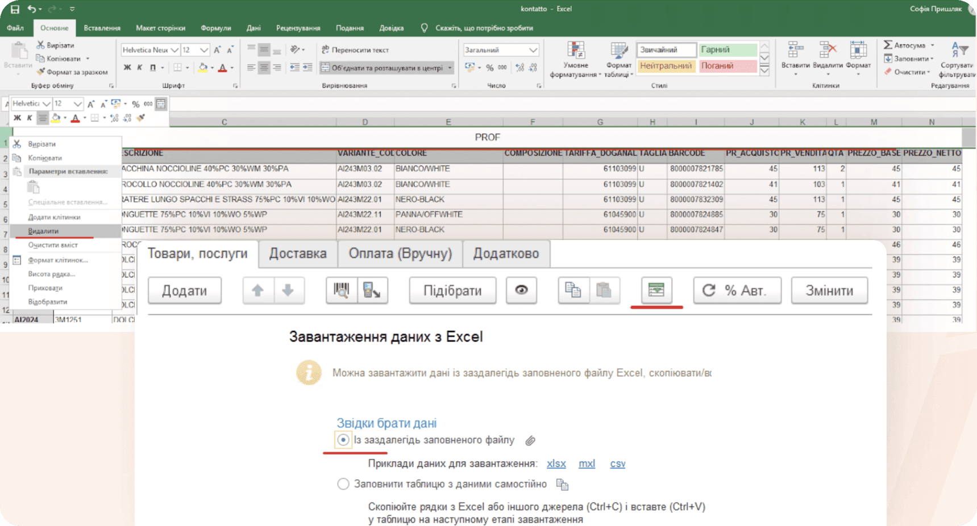Click the Змінити button

pyautogui.click(x=829, y=291)
